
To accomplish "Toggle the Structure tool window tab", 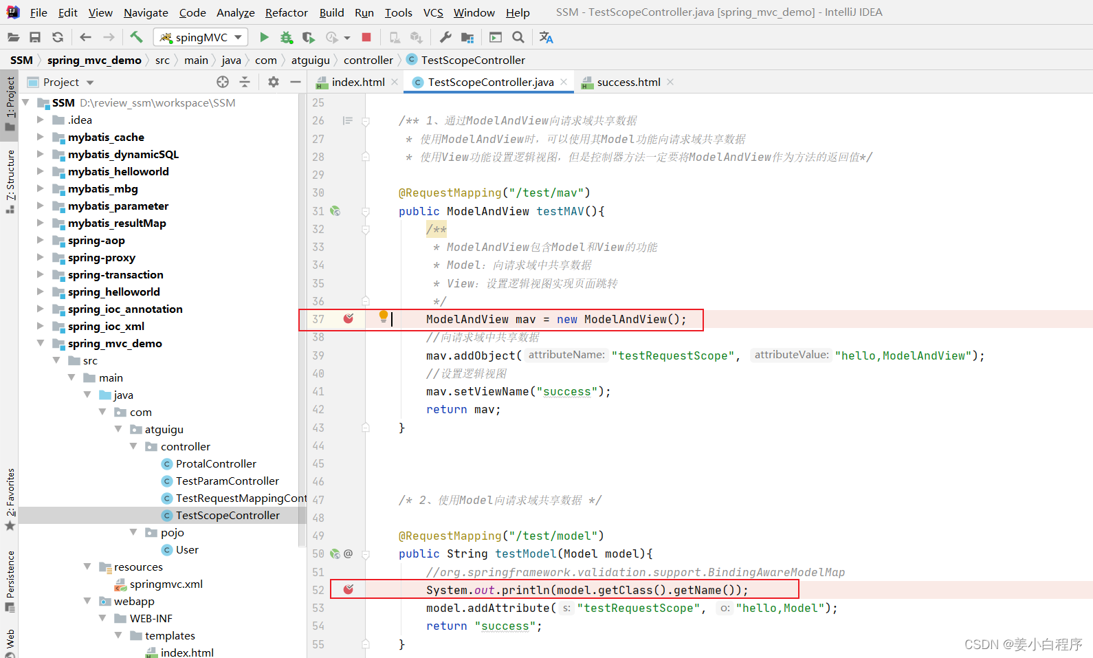I will coord(10,182).
